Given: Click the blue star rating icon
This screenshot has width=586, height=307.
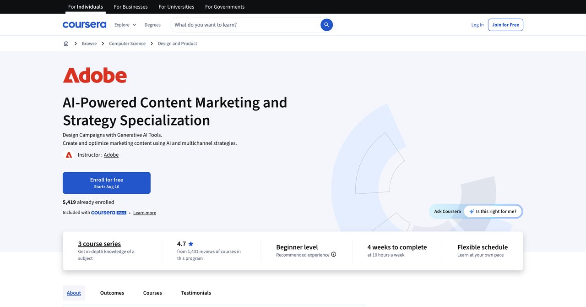Looking at the screenshot, I should tap(191, 244).
